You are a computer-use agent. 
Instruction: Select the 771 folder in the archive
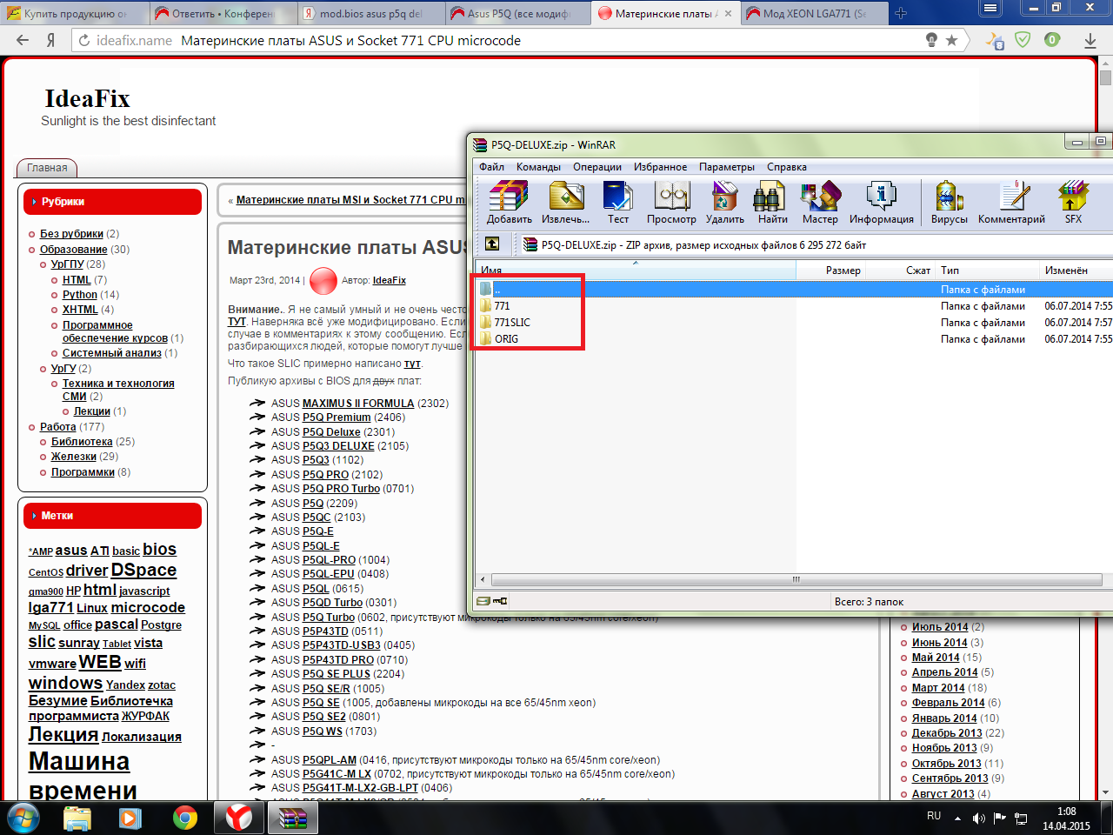tap(502, 306)
